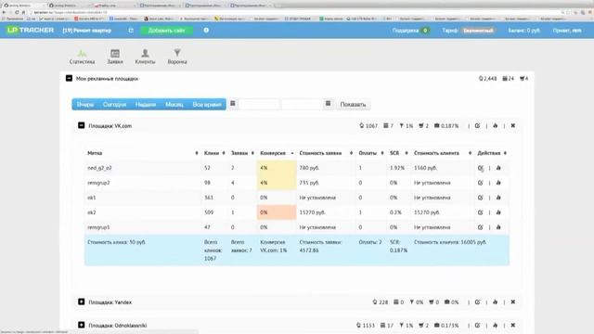Click the browser back arrow button

pos(4,12)
